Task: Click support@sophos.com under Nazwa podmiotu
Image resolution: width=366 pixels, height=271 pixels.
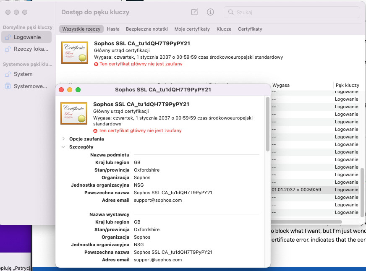Action: 158,201
